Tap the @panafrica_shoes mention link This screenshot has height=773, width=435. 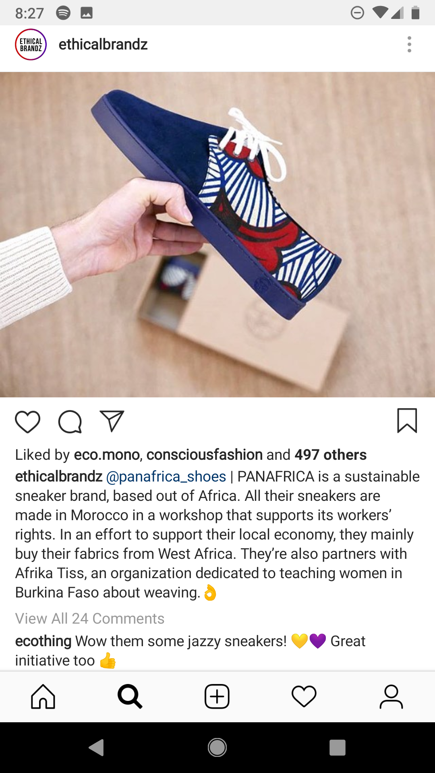(166, 476)
